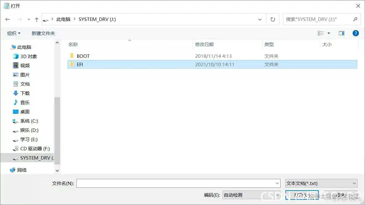365x205 pixels.
Task: Click the up one level arrow
Action: [x=36, y=19]
